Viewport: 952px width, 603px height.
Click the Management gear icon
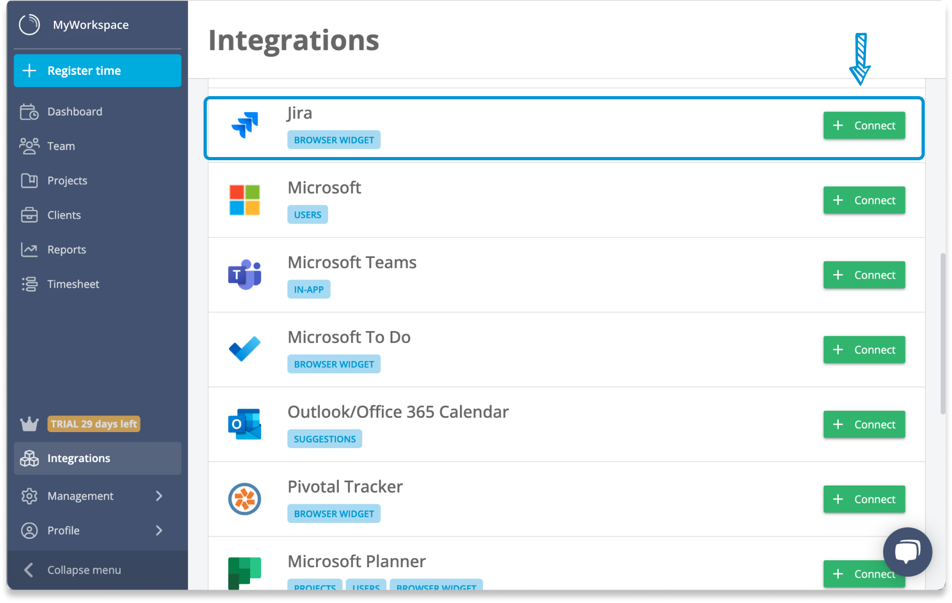[x=29, y=496]
